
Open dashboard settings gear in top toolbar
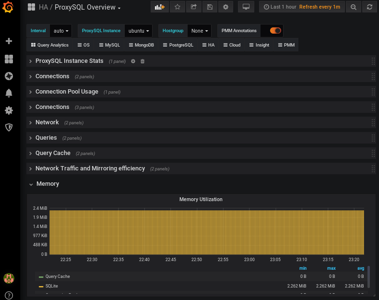tap(226, 7)
